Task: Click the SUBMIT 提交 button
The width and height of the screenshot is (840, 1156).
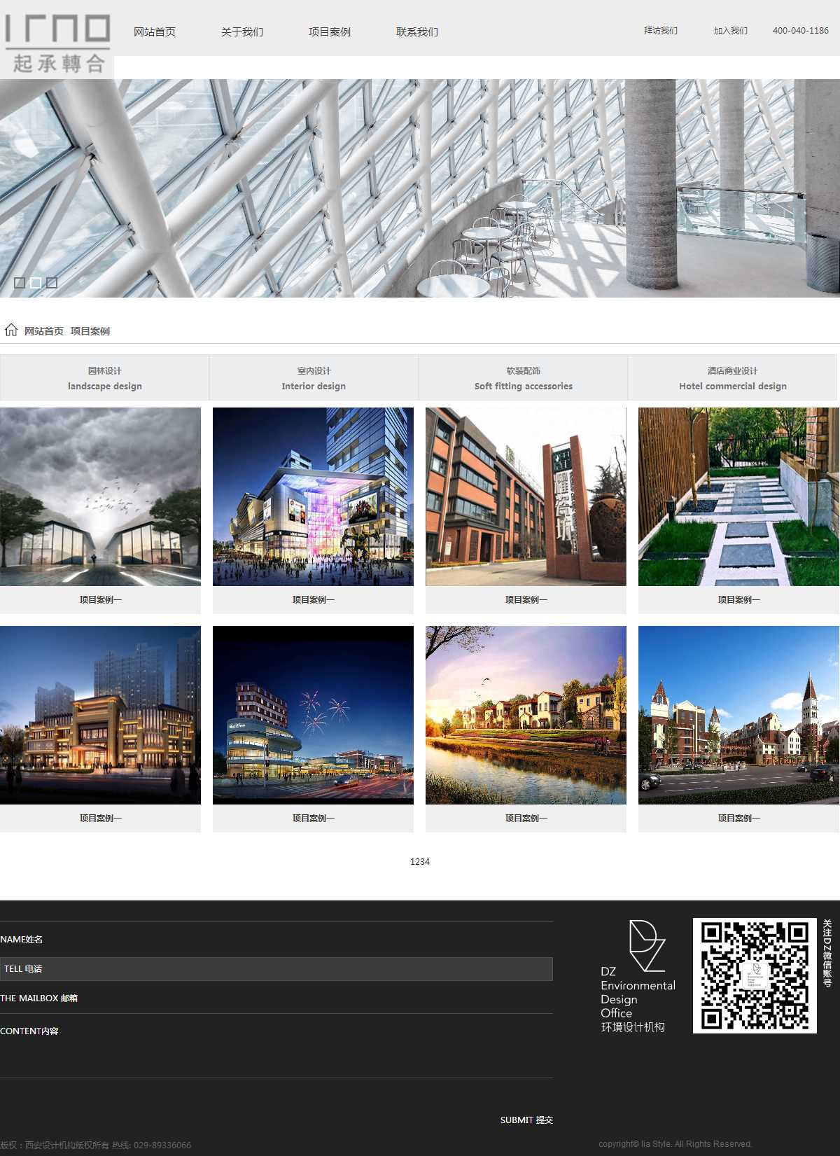Action: coord(526,1120)
